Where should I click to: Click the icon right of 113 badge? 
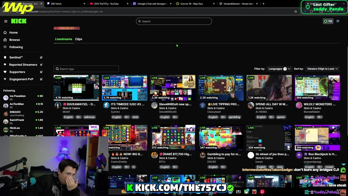coord(338,21)
